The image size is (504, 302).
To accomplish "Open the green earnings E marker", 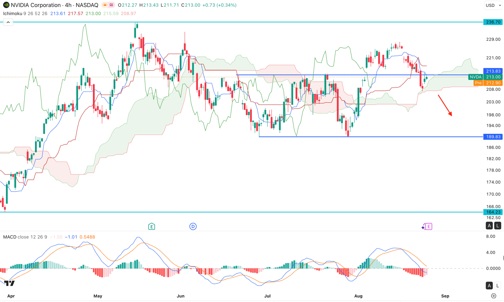I will pyautogui.click(x=151, y=226).
